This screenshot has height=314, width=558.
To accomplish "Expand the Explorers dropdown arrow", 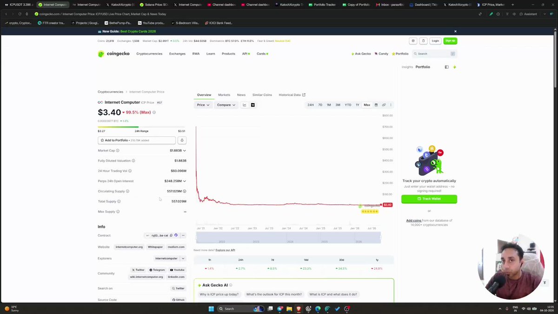I will click(183, 258).
